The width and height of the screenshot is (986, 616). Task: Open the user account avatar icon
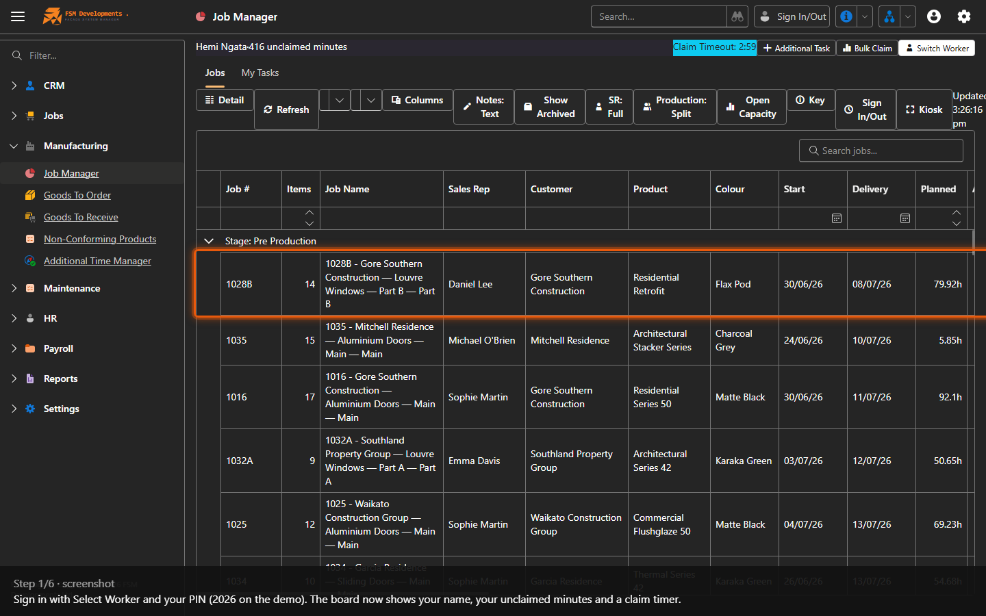click(x=934, y=16)
